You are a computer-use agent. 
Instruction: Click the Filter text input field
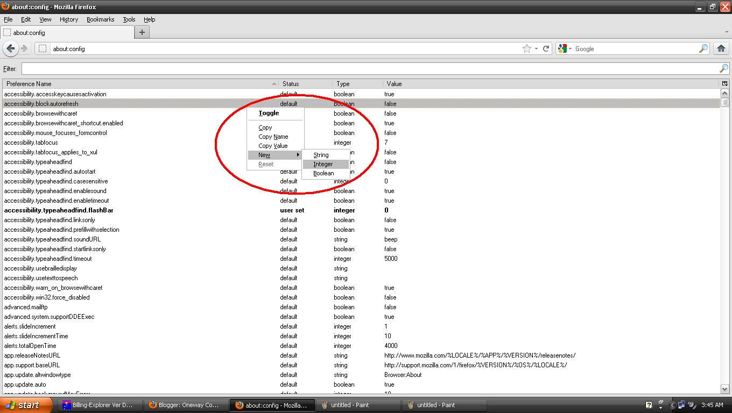(x=370, y=68)
